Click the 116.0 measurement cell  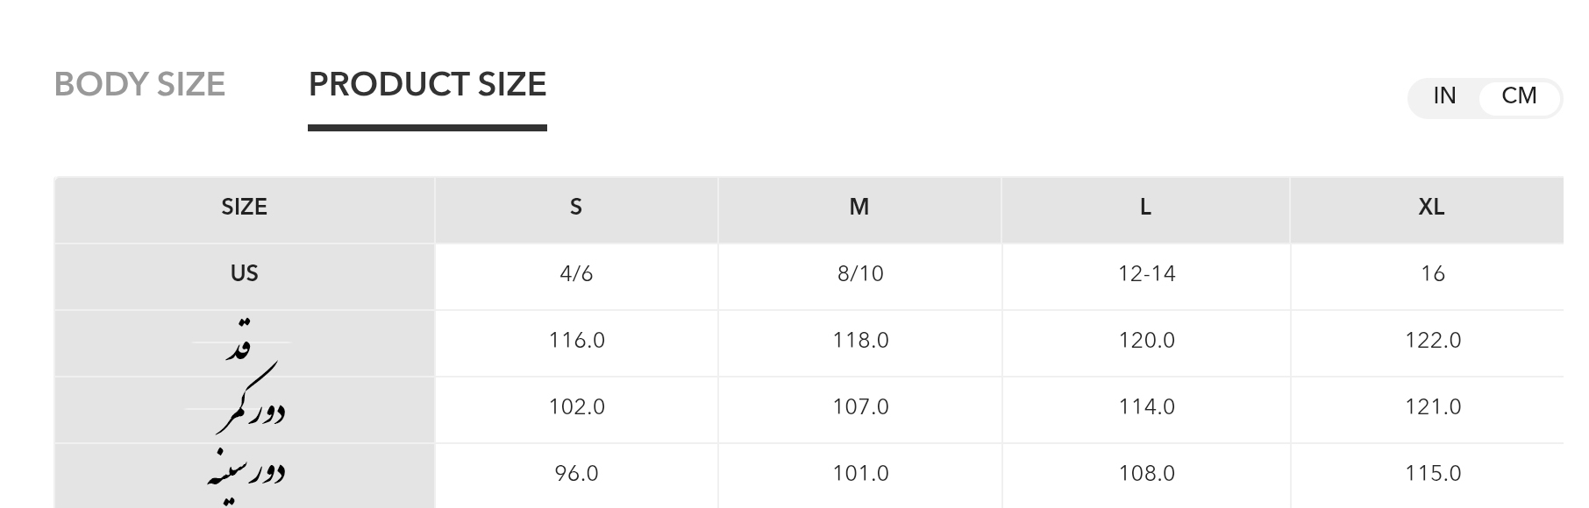tap(576, 341)
